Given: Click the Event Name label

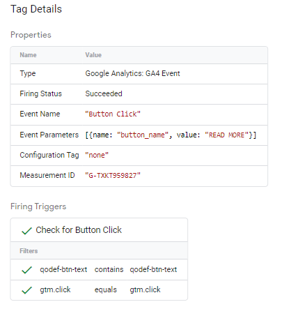Looking at the screenshot, I should [40, 114].
